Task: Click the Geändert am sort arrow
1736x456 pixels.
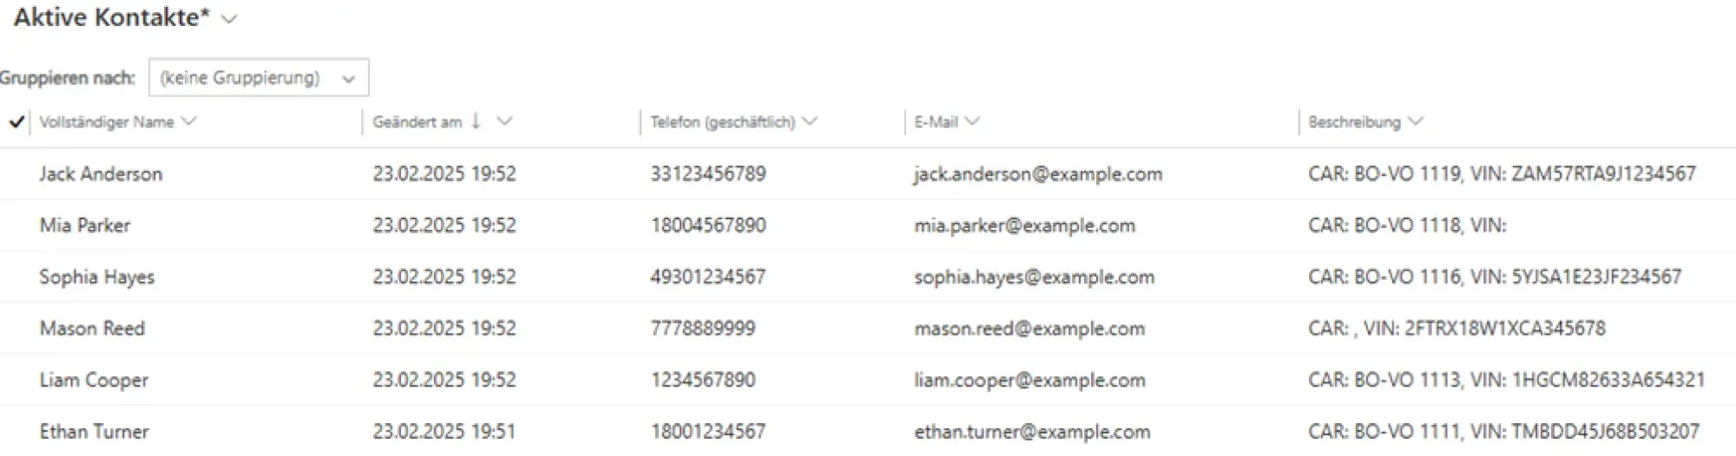Action: coord(476,121)
